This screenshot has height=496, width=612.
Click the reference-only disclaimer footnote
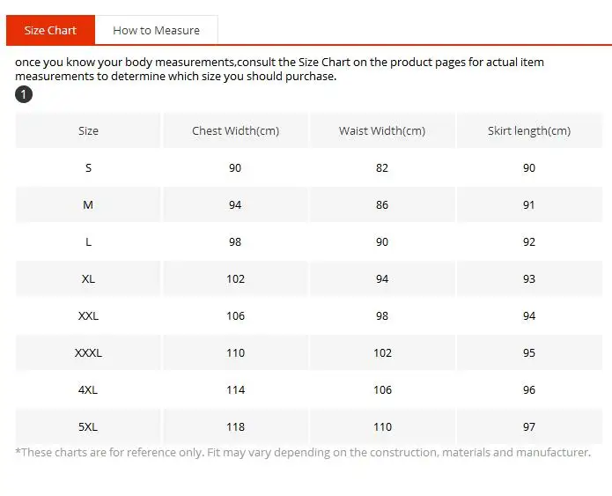303,452
